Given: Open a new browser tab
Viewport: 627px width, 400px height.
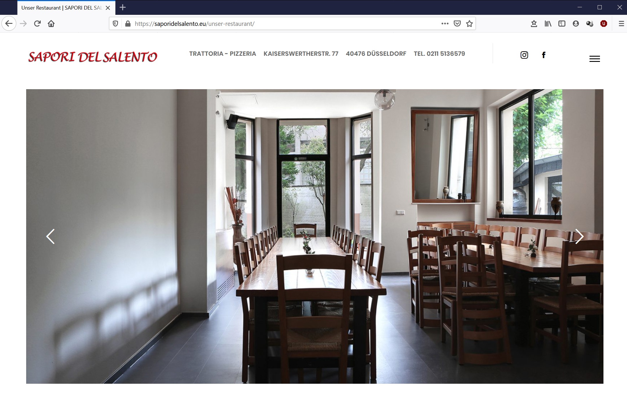Looking at the screenshot, I should pos(123,7).
